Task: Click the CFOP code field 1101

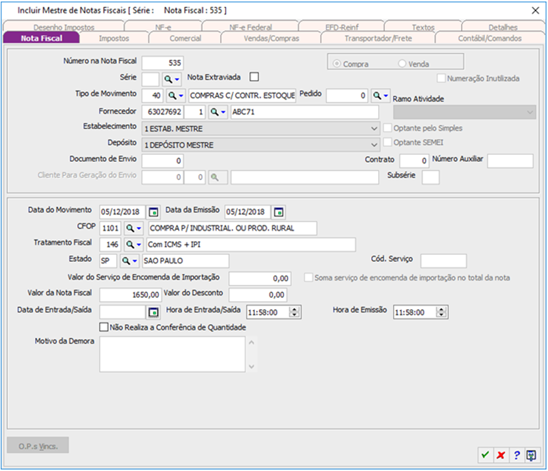Action: (111, 228)
